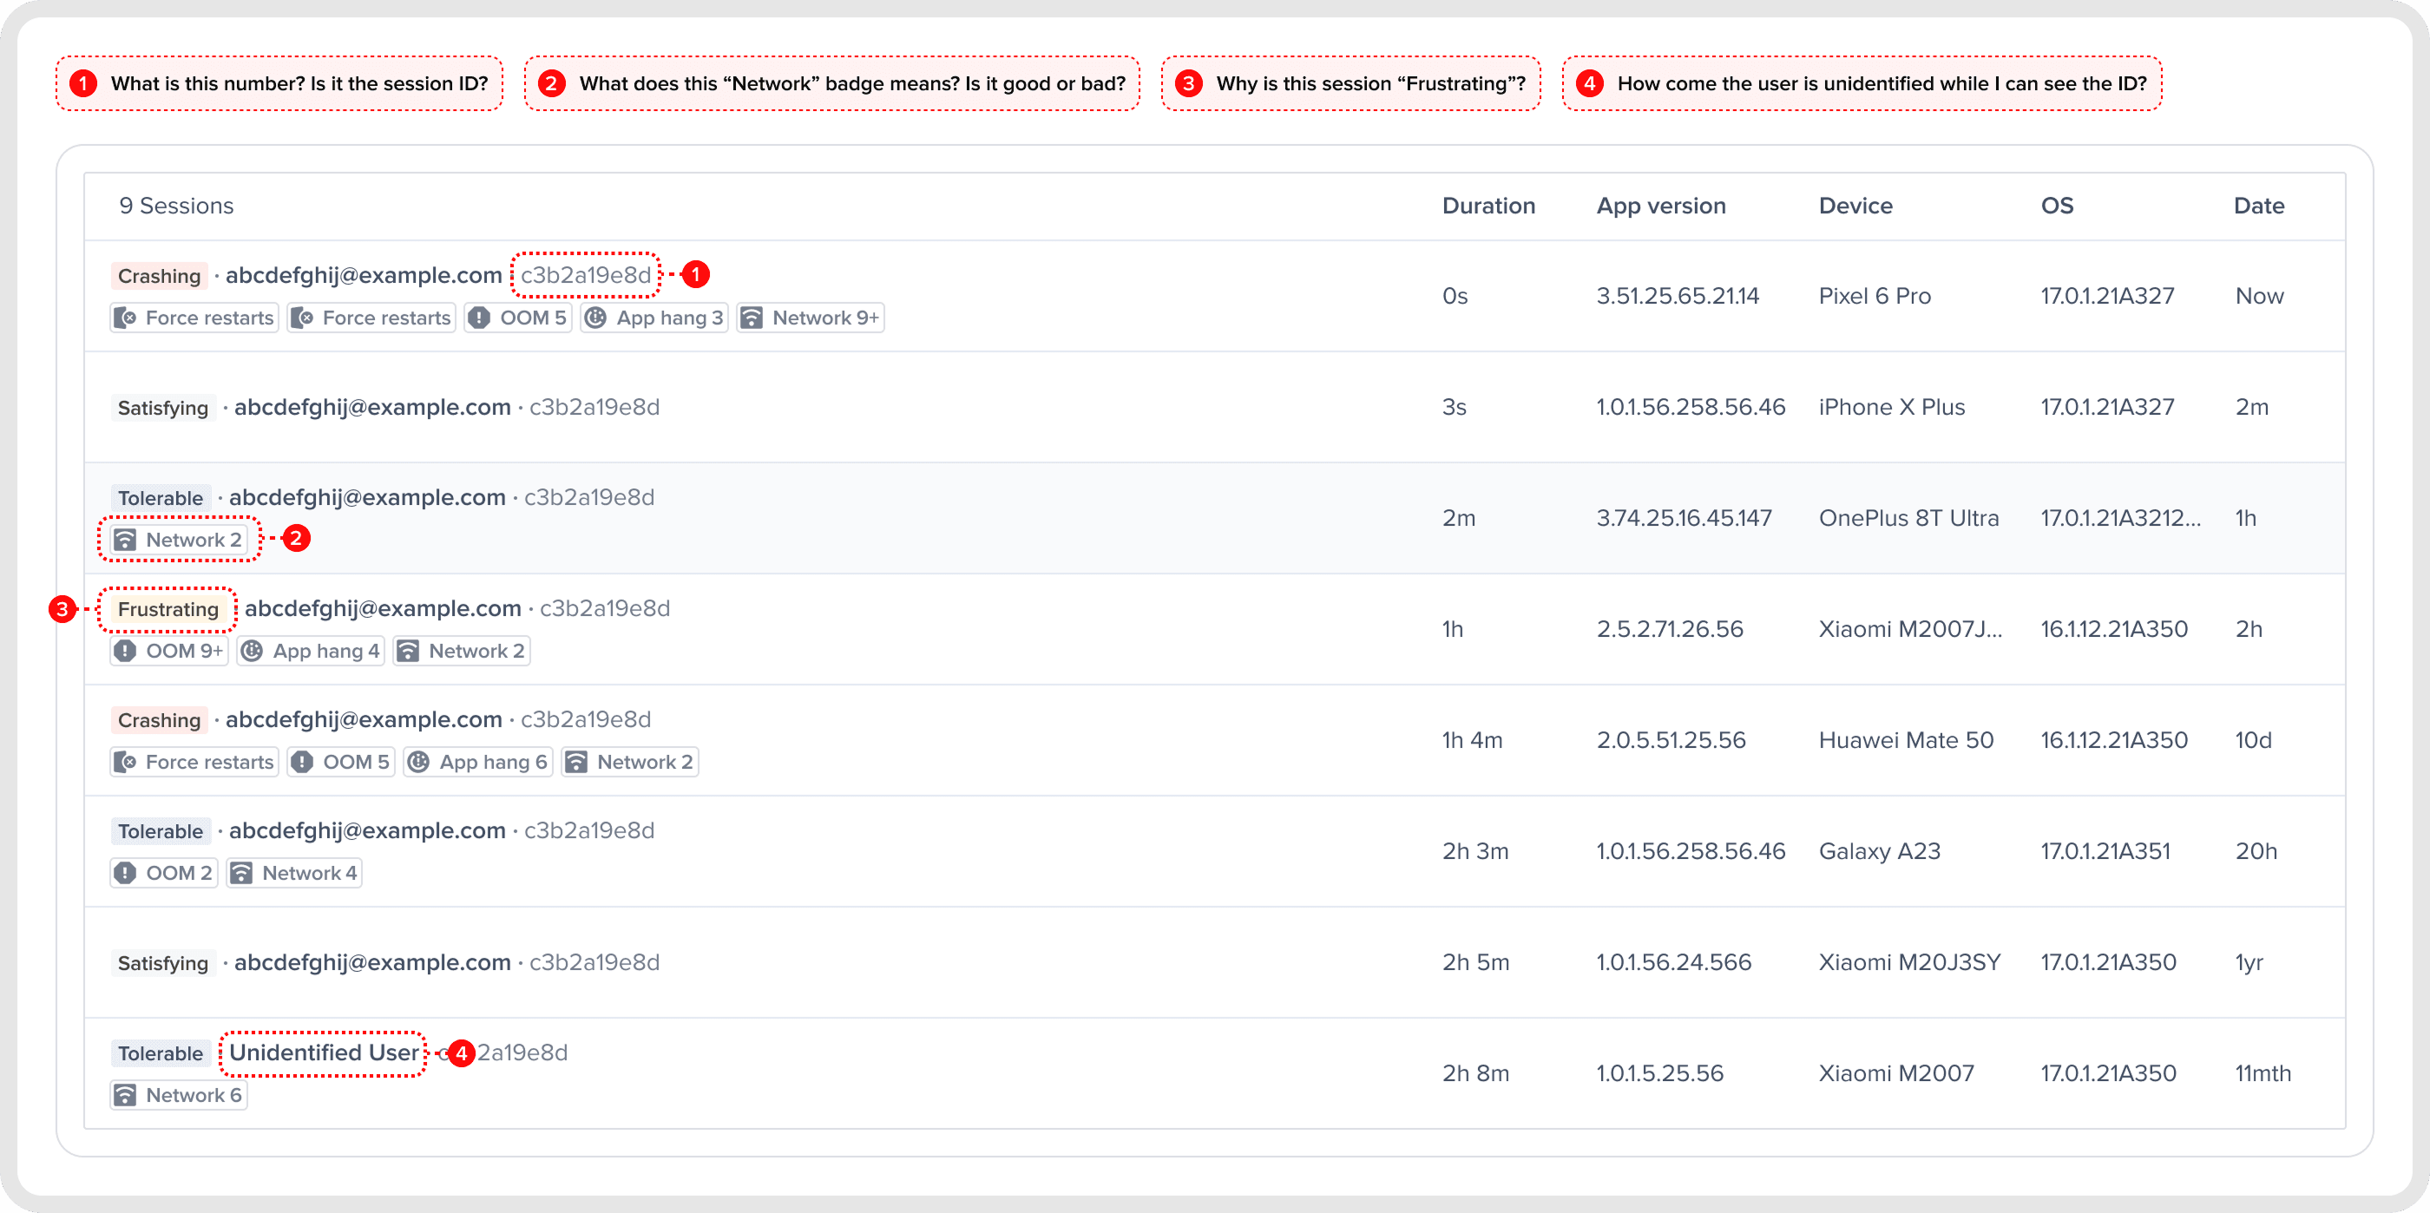Click the App hang 3 badge
Image resolution: width=2430 pixels, height=1213 pixels.
pyautogui.click(x=654, y=318)
